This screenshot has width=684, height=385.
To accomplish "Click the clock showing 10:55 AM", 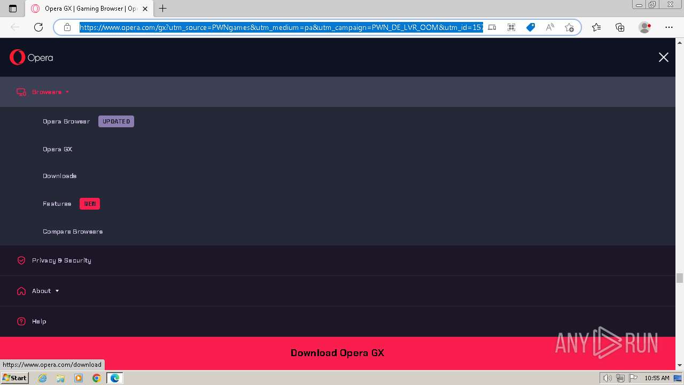I will 657,378.
